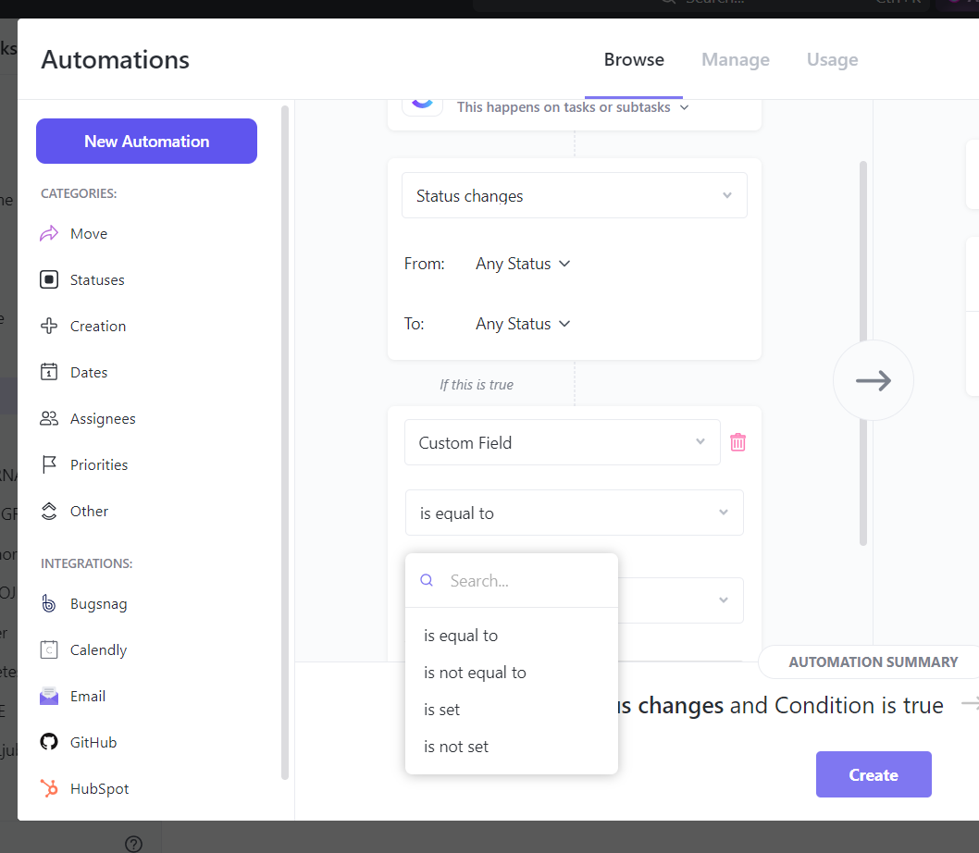Image resolution: width=979 pixels, height=853 pixels.
Task: Click the help question mark icon
Action: pos(133,844)
